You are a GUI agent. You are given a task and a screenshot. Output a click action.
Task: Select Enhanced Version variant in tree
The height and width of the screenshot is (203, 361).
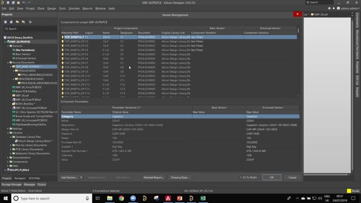point(26,58)
